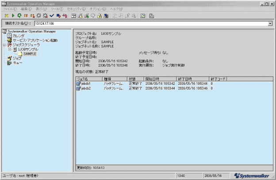Click the dotted burst disable icon
This screenshot has height=180, width=276.
[x=39, y=16]
